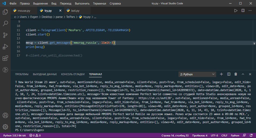Image resolution: width=256 pixels, height=138 pixels.
Task: Kill the terminal with trash icon
Action: [236, 74]
